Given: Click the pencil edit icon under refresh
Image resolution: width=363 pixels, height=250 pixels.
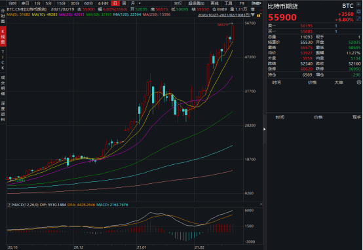Looking at the screenshot, I should (358, 19).
